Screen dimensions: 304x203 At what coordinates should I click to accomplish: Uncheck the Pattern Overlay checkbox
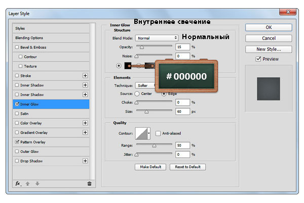(x=17, y=142)
